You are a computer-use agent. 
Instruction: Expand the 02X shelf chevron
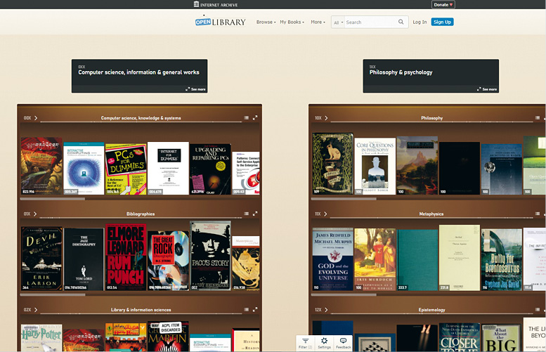[36, 310]
